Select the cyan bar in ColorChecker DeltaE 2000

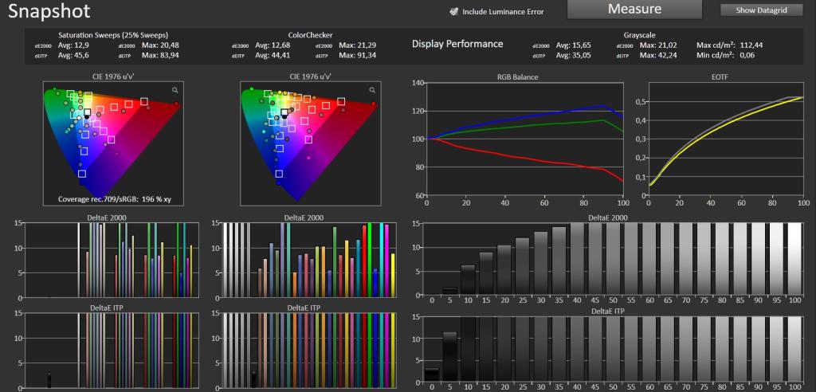point(382,261)
